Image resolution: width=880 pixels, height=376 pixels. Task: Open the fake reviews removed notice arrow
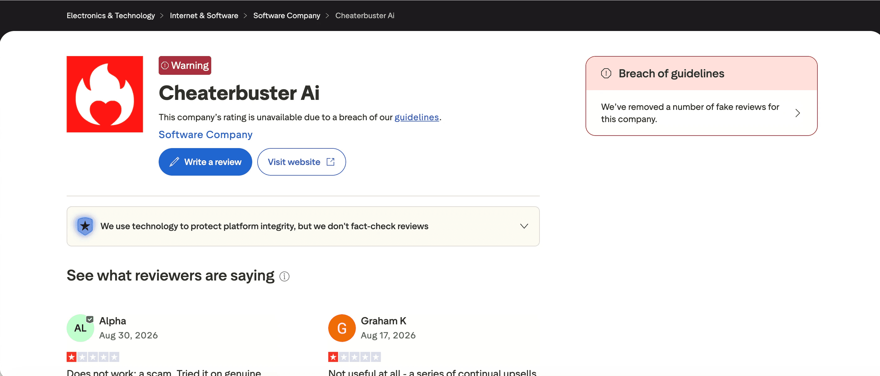click(798, 113)
